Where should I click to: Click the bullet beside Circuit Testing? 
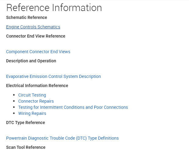coord(14,95)
